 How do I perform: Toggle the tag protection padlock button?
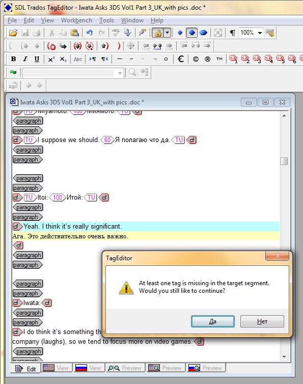coord(158,33)
